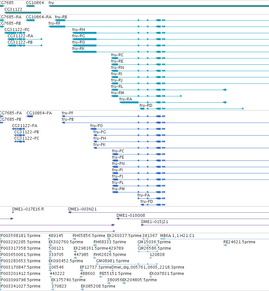The height and width of the screenshot is (291, 269).
Task: Click the fru-PD protein label
Action: click(x=147, y=202)
